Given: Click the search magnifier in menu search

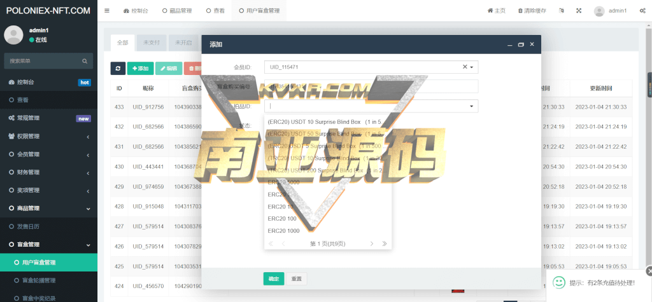Looking at the screenshot, I should coord(85,61).
